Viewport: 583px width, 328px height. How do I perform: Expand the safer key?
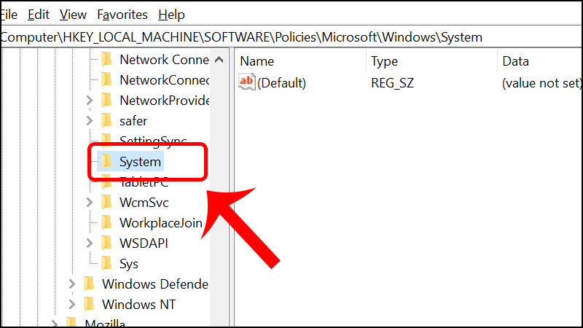(89, 121)
